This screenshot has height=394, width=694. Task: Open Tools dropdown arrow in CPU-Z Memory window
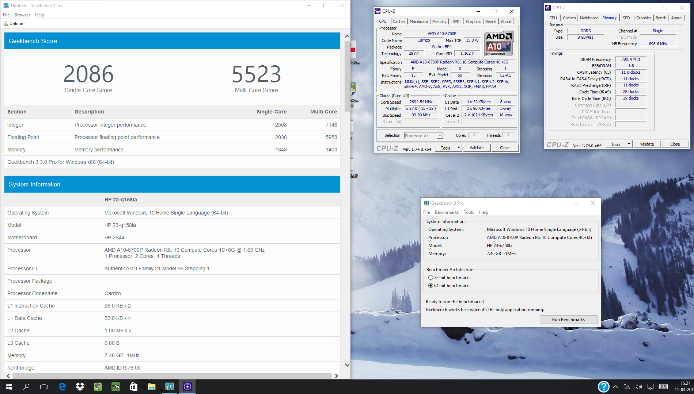629,144
